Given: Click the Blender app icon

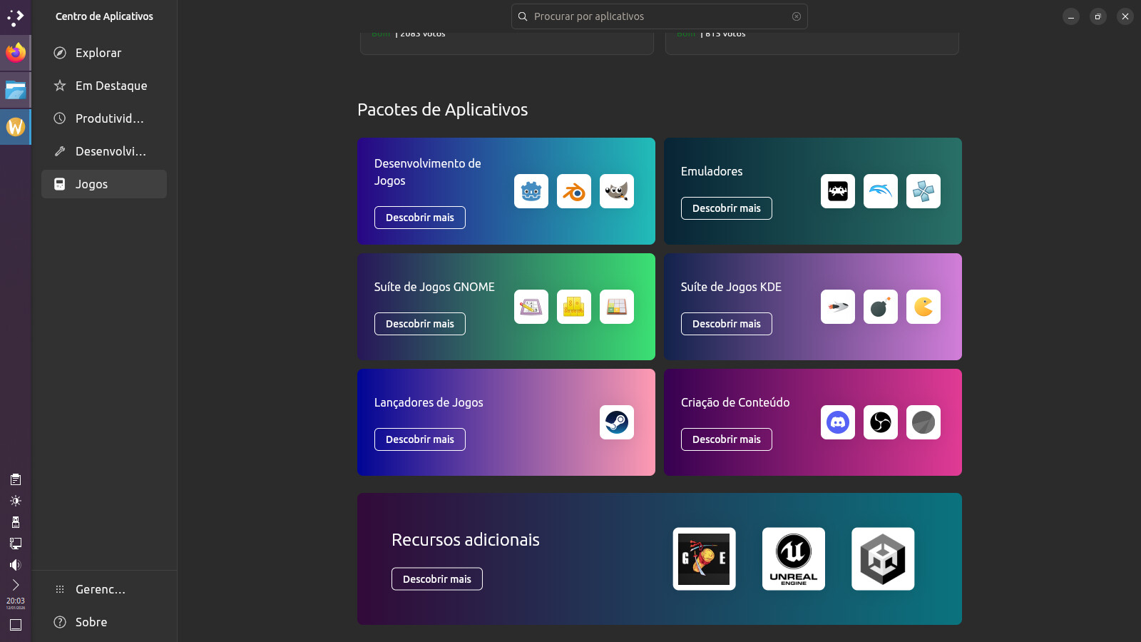Looking at the screenshot, I should pos(574,191).
